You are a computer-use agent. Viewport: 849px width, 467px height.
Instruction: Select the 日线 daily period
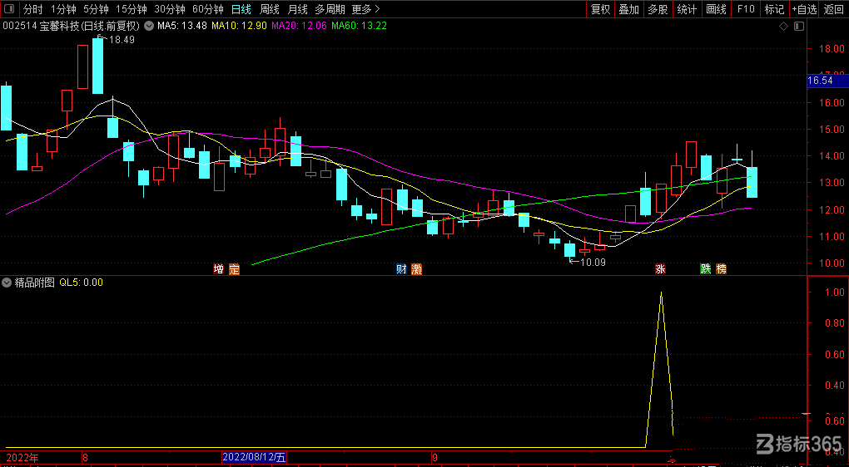coord(241,9)
